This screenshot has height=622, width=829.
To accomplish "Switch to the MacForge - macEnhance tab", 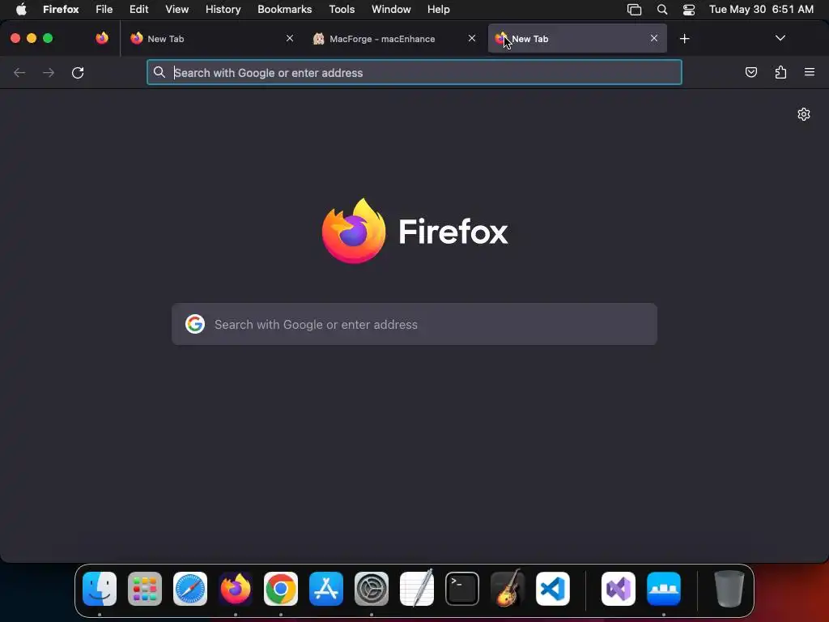I will coord(394,39).
